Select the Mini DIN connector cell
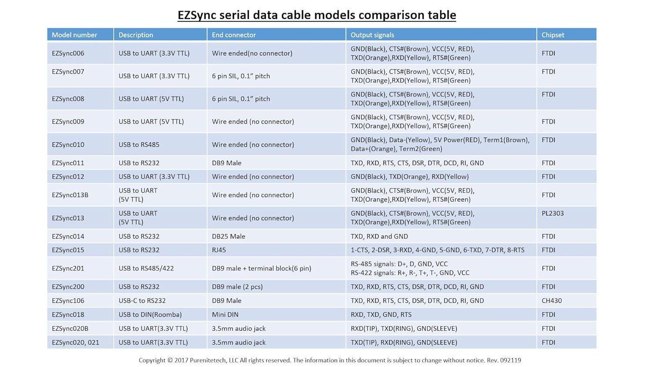The width and height of the screenshot is (653, 367). point(225,314)
